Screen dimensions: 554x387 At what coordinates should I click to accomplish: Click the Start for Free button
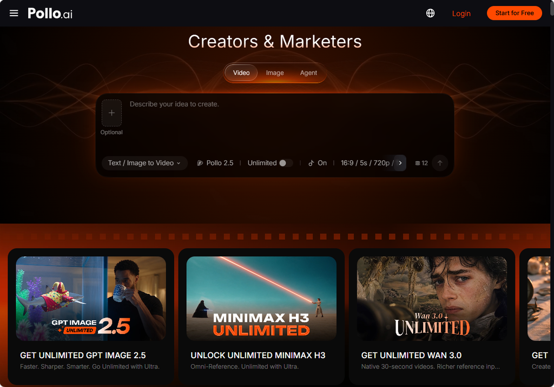pos(514,13)
